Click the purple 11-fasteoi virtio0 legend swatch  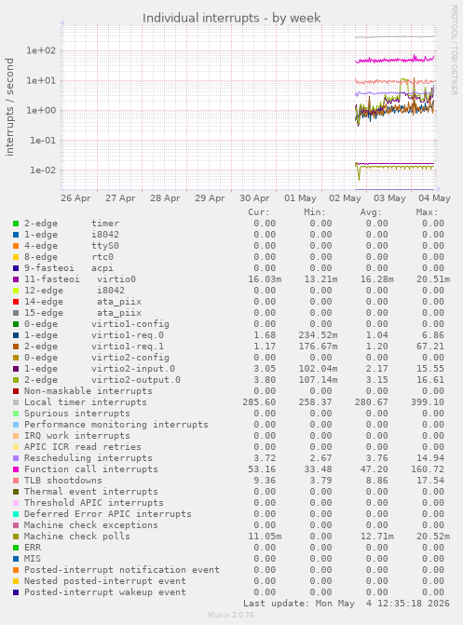16,279
